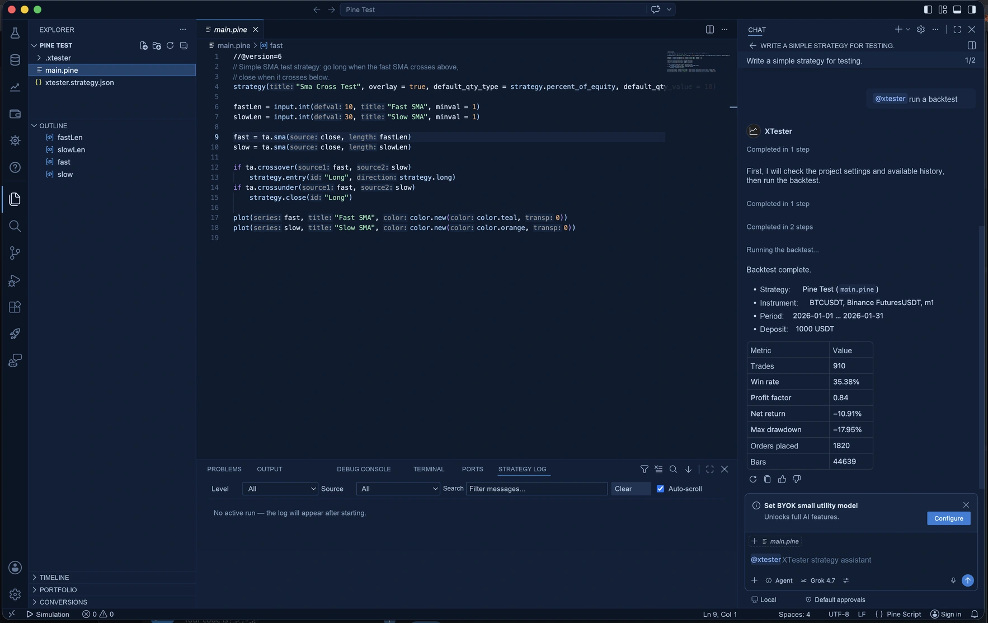This screenshot has width=988, height=623.
Task: Open the Source Control view
Action: (15, 253)
